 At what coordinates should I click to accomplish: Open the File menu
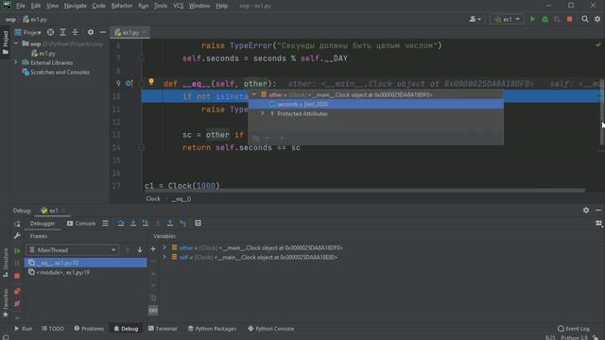[21, 6]
